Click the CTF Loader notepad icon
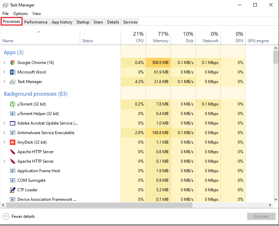The image size is (279, 226). pyautogui.click(x=13, y=190)
